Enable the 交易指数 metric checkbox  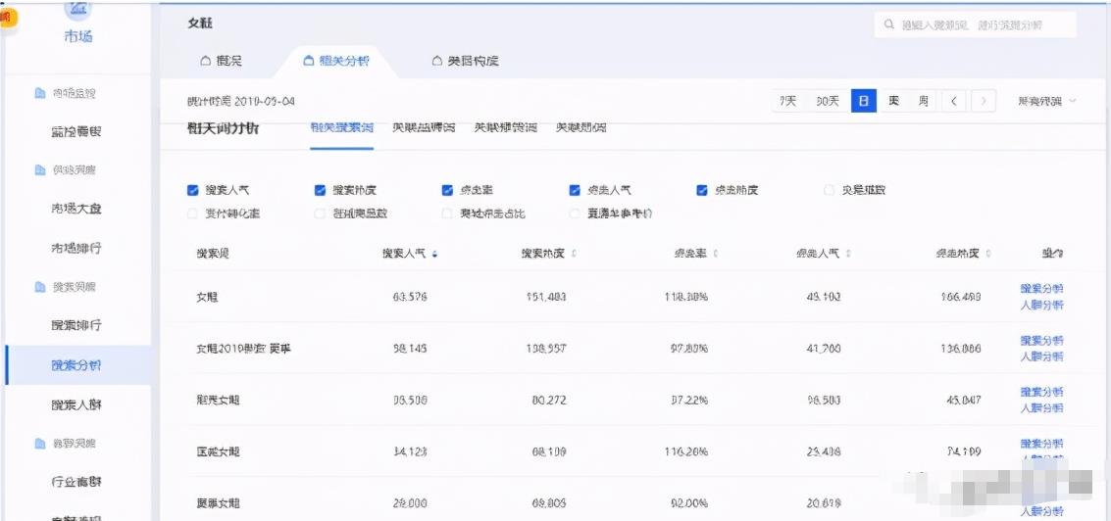(x=829, y=190)
